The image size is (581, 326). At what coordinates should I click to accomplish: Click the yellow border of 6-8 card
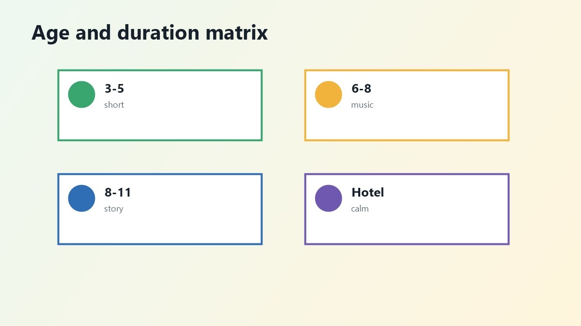click(x=407, y=71)
